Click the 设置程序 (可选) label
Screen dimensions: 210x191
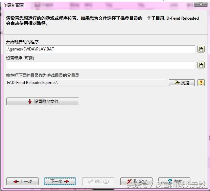coord(20,58)
